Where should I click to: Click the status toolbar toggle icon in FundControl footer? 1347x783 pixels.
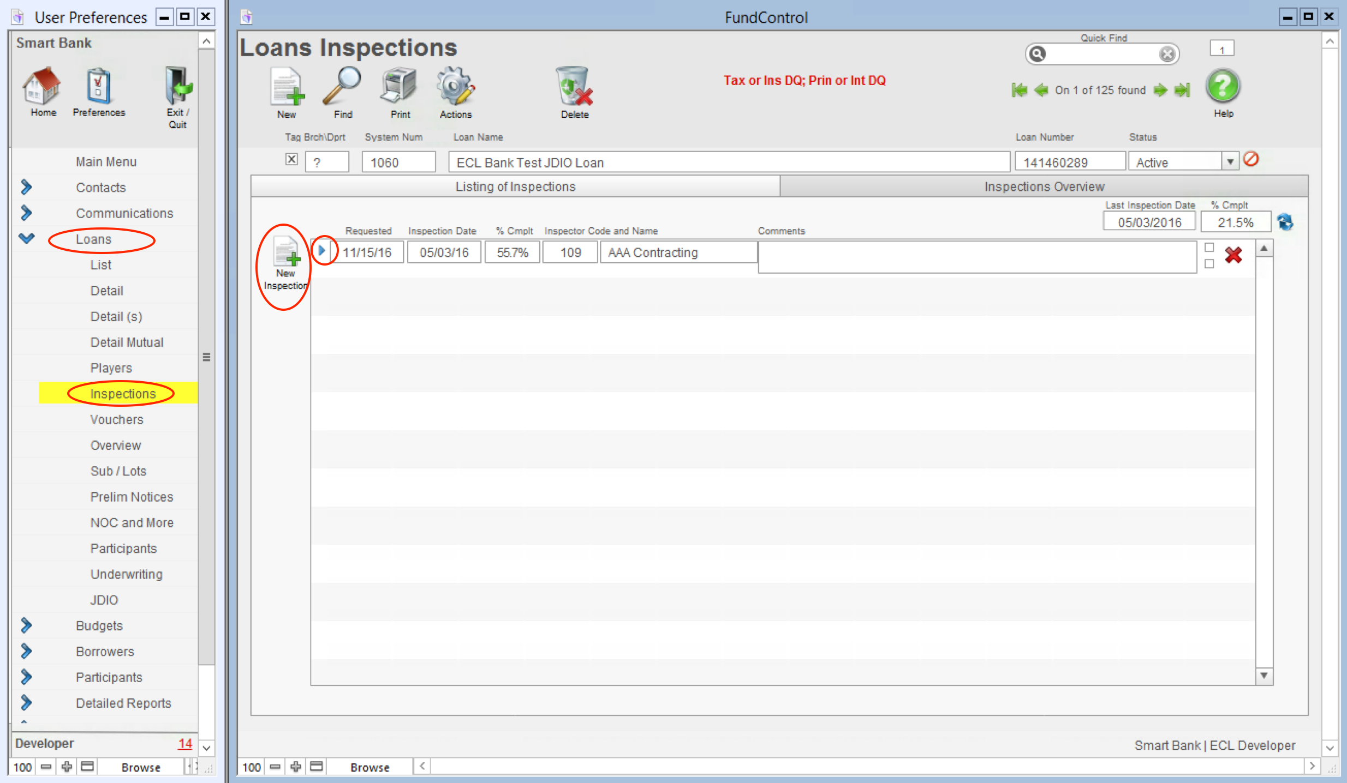pos(317,767)
